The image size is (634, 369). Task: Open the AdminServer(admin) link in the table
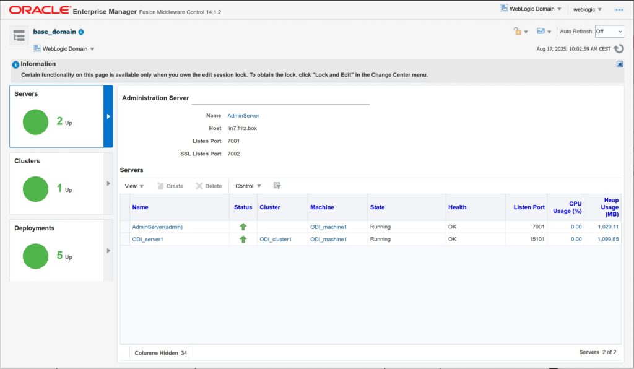pyautogui.click(x=157, y=227)
